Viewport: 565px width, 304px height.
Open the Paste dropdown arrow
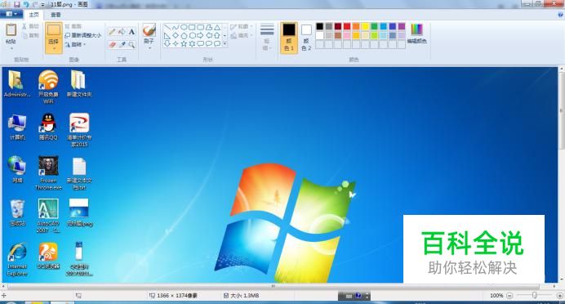[x=11, y=48]
